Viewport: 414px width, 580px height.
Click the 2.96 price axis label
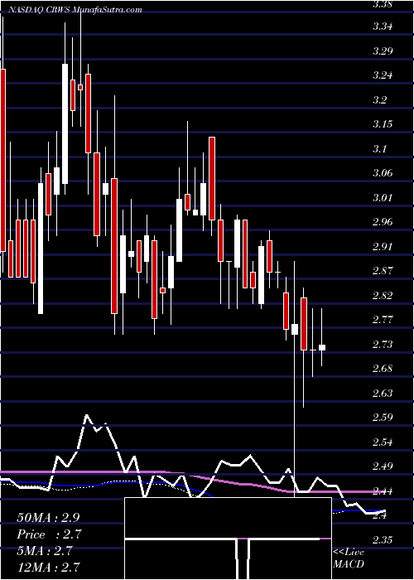[x=383, y=222]
